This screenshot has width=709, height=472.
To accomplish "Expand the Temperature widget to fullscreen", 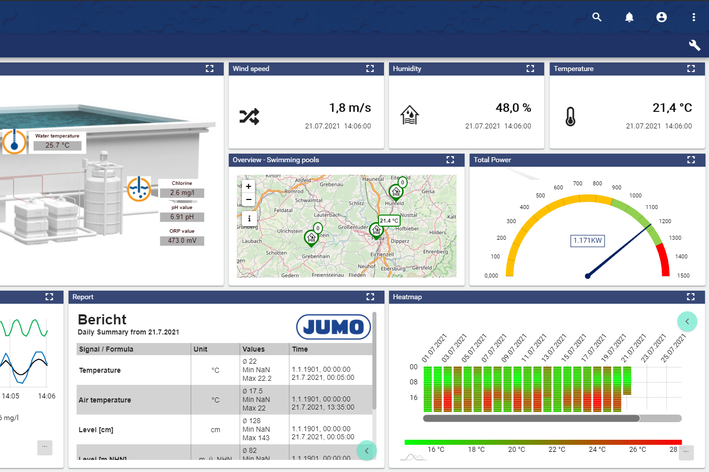I will coord(691,69).
